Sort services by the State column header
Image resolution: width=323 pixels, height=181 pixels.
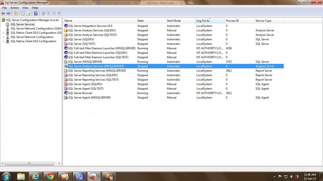click(x=140, y=21)
